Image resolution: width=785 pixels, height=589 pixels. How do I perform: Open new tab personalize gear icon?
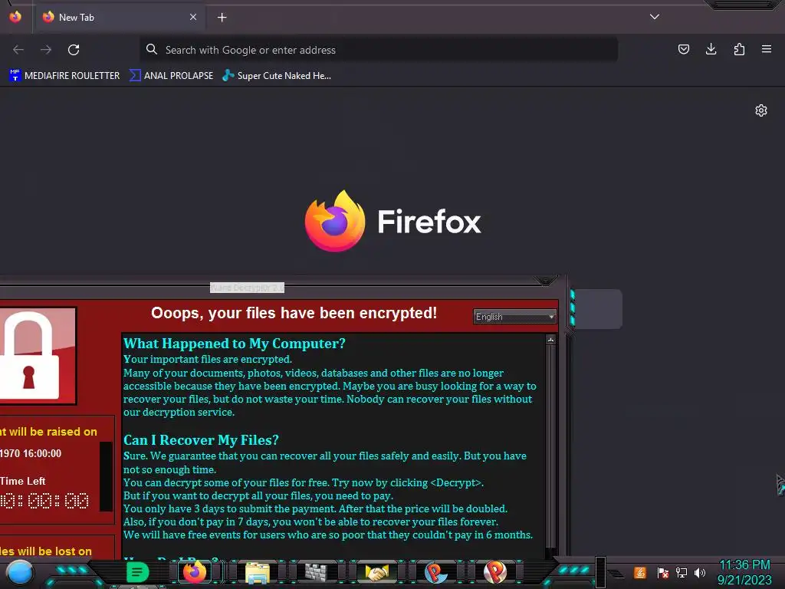pos(761,110)
